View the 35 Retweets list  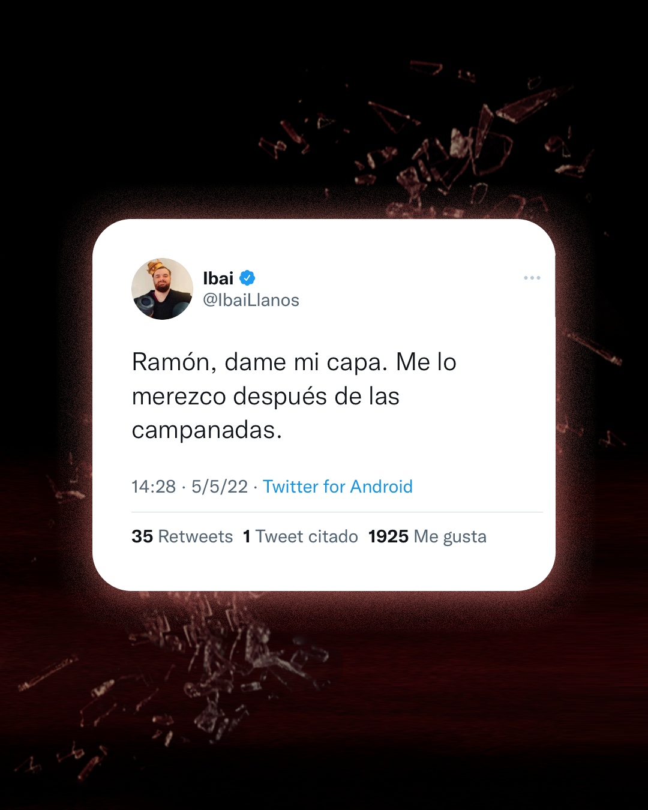coord(182,536)
